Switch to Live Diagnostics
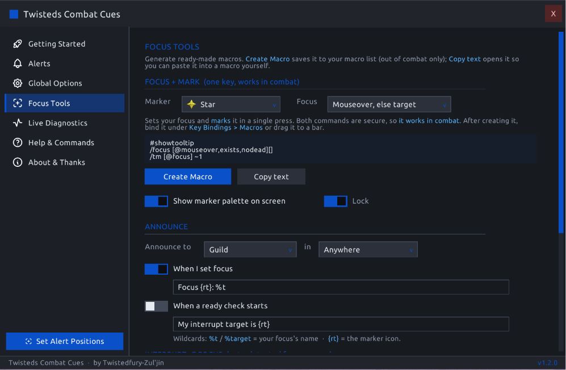This screenshot has height=370, width=566. [x=65, y=123]
